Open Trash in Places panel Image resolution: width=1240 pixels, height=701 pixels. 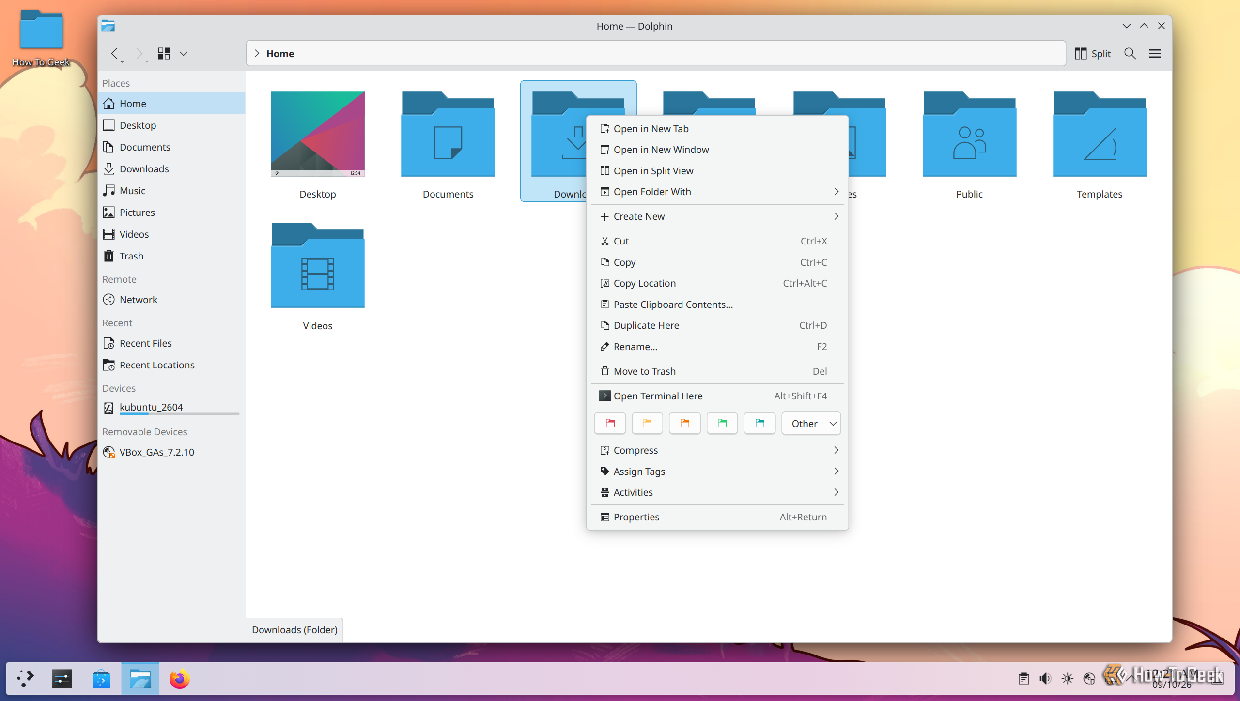tap(171, 256)
